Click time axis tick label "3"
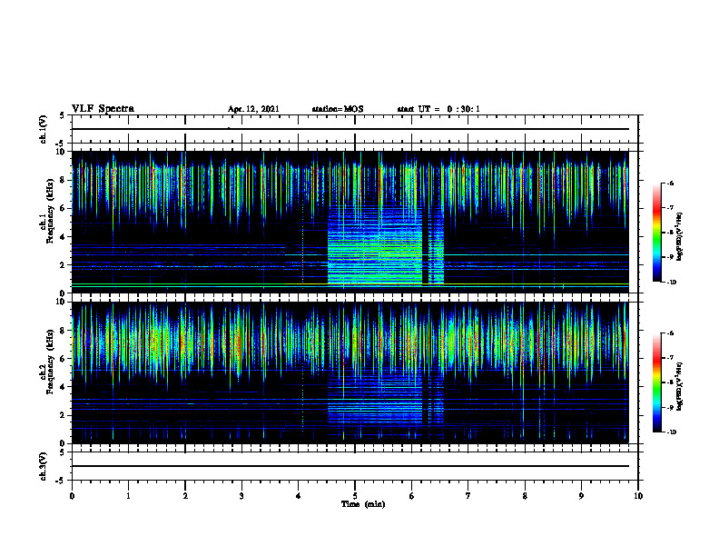This screenshot has width=719, height=556. point(241,496)
